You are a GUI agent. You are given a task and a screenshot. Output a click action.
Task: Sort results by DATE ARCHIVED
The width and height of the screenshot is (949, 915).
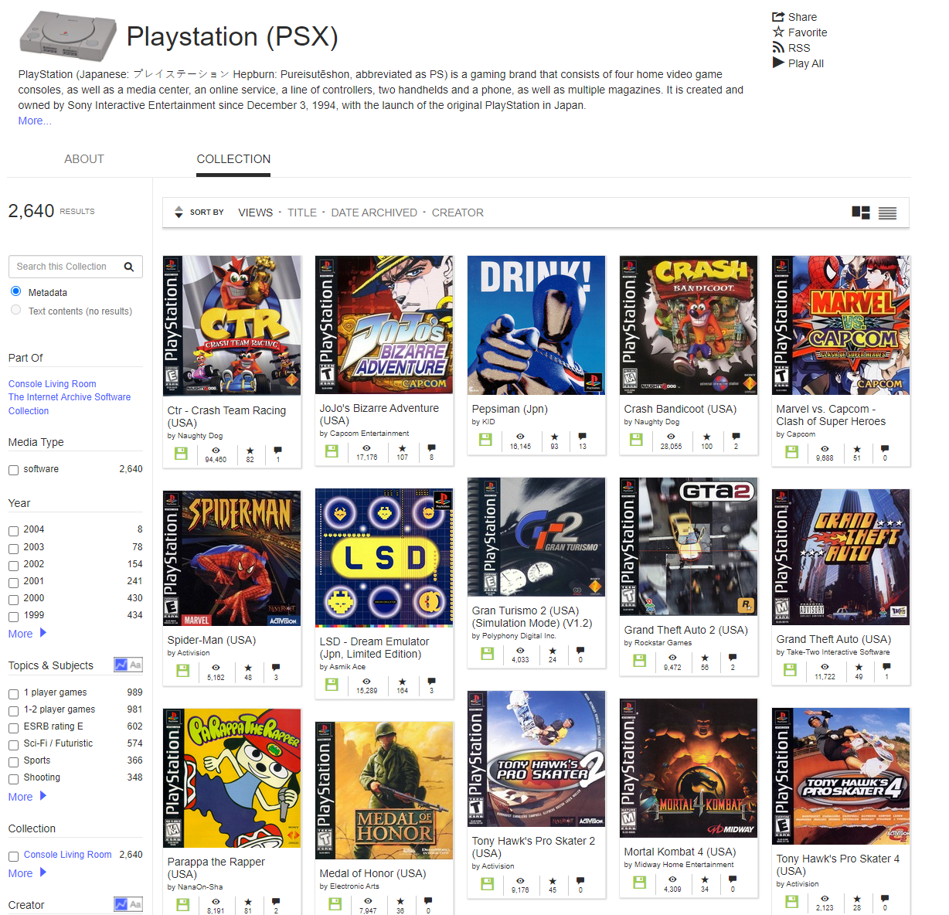click(x=374, y=213)
